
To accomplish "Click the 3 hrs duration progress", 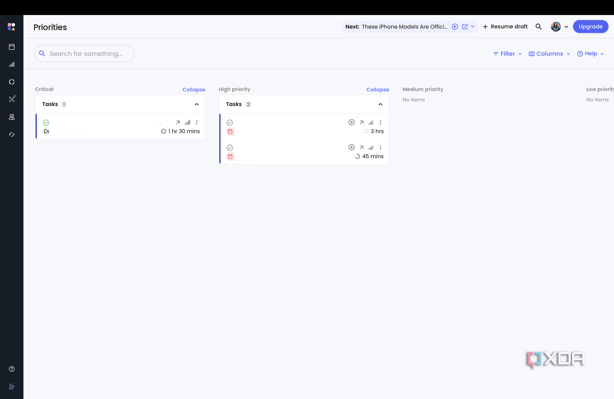I will point(374,131).
